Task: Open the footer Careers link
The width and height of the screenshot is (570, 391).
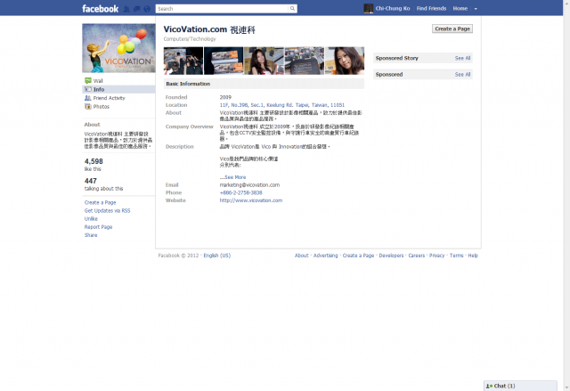Action: (x=416, y=256)
